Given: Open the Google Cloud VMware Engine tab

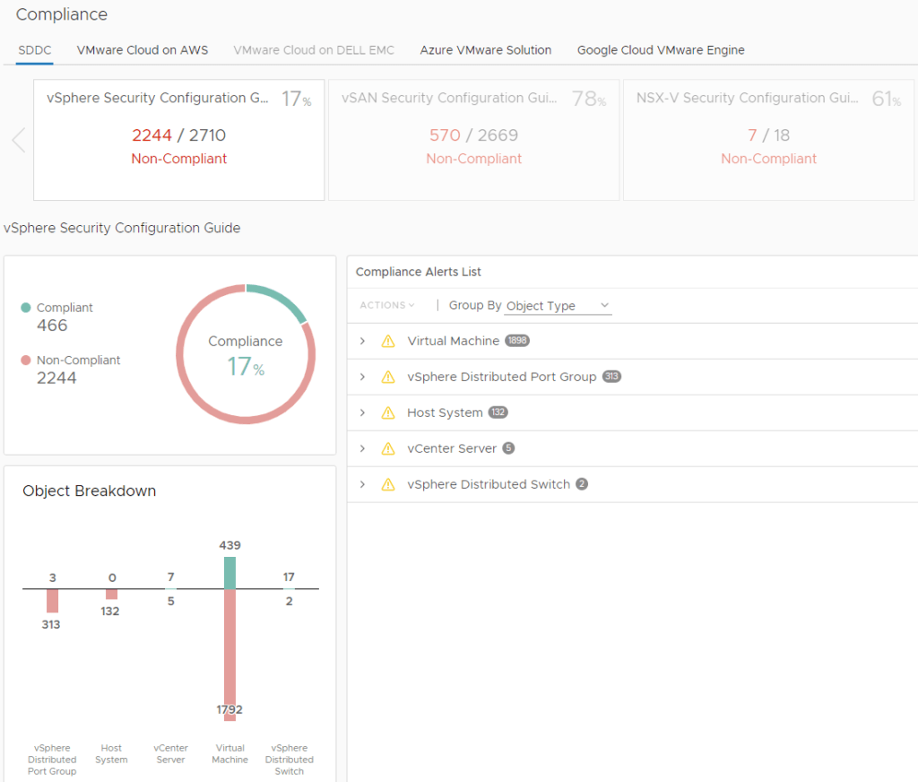Looking at the screenshot, I should 661,50.
